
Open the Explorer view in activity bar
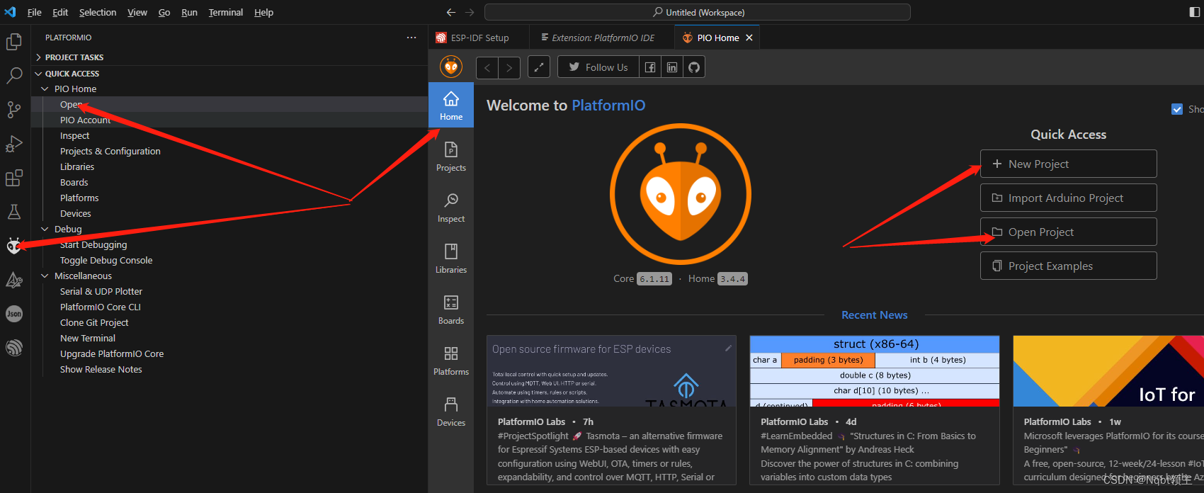14,42
